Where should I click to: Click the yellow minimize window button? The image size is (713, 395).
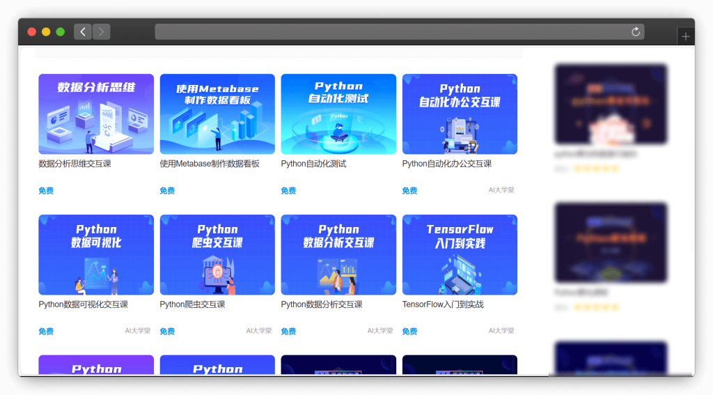pos(46,32)
